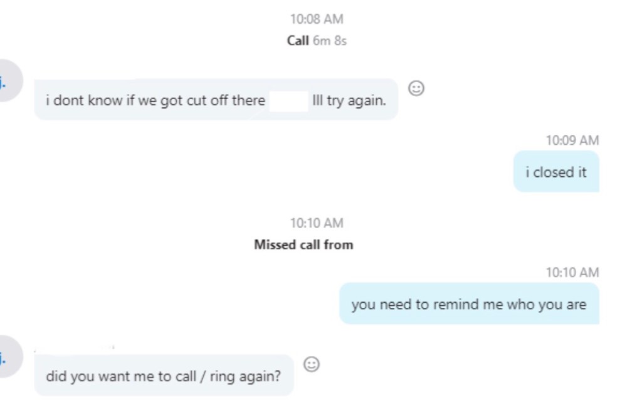Viewport: 642px width, 400px height.
Task: Open sender avatar beside "cut off there" message
Action: tap(9, 81)
